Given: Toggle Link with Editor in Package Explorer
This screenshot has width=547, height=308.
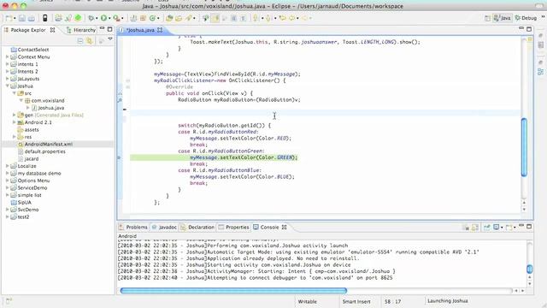Looking at the screenshot, I should click(x=90, y=41).
